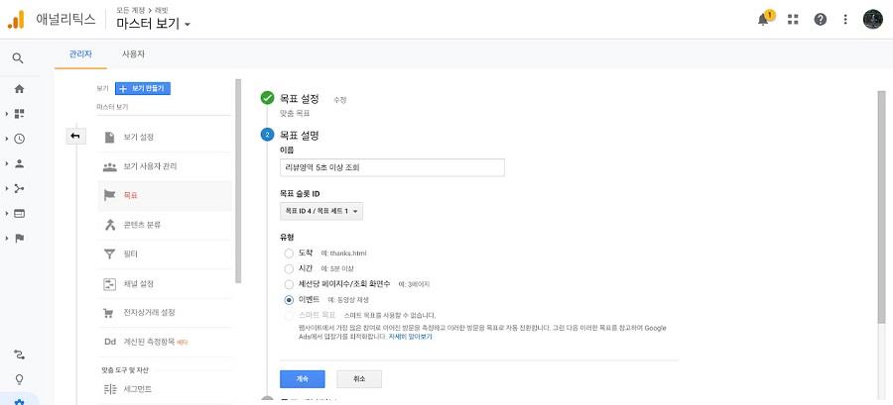Click the 목표 설명 step 2 heading

(299, 136)
